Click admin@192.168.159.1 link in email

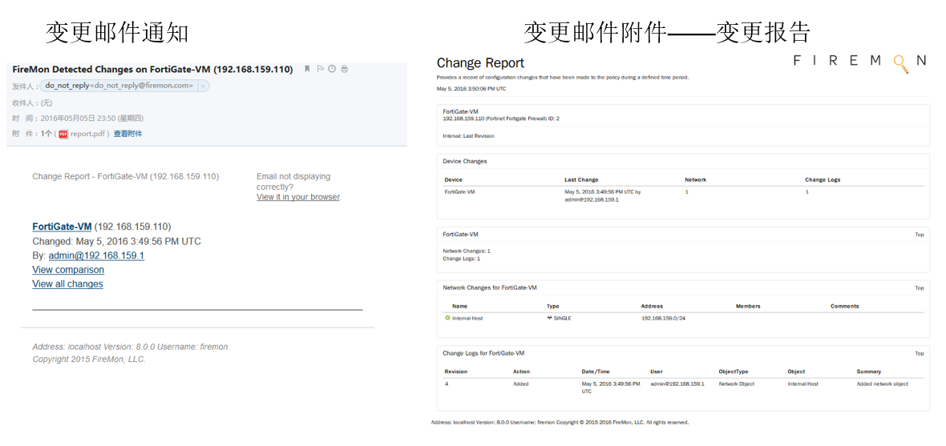pos(96,255)
